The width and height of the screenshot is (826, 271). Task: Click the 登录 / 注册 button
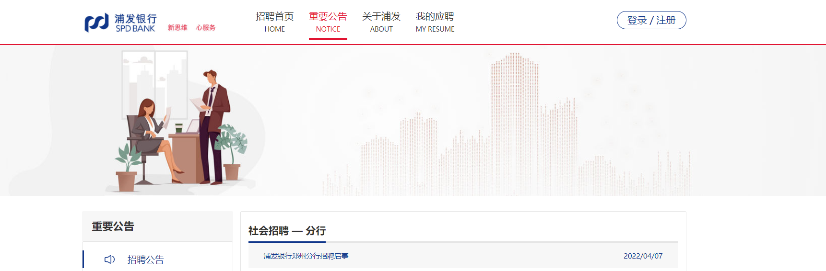[651, 20]
